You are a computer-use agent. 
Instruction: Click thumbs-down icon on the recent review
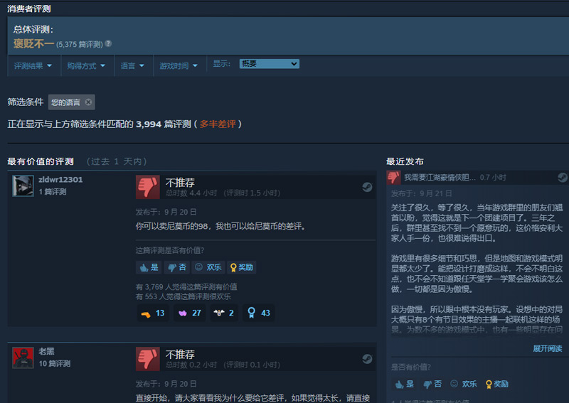393,178
